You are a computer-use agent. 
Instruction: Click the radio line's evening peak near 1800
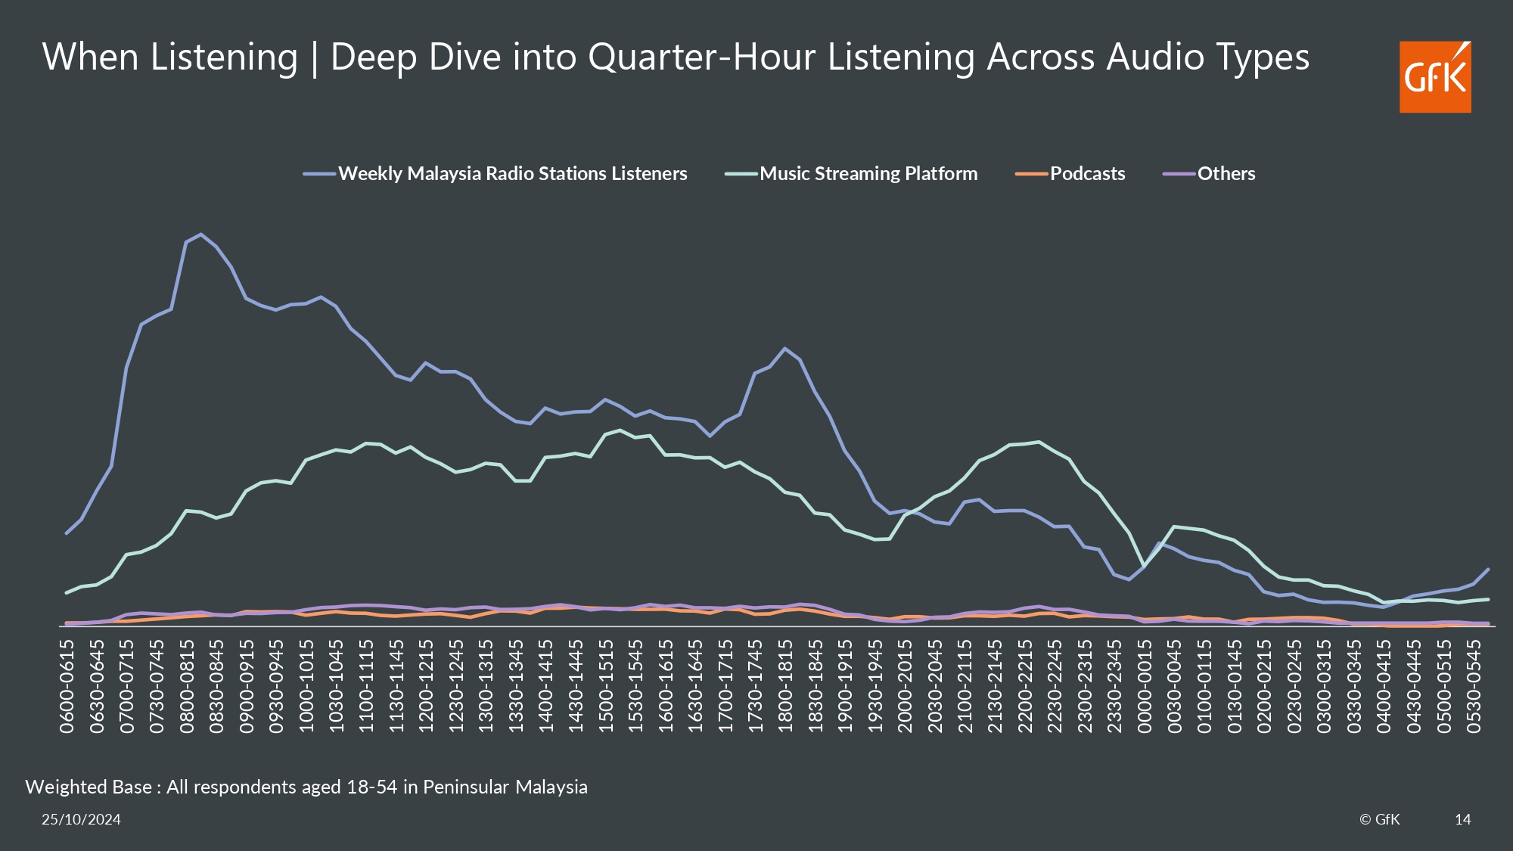tap(784, 348)
